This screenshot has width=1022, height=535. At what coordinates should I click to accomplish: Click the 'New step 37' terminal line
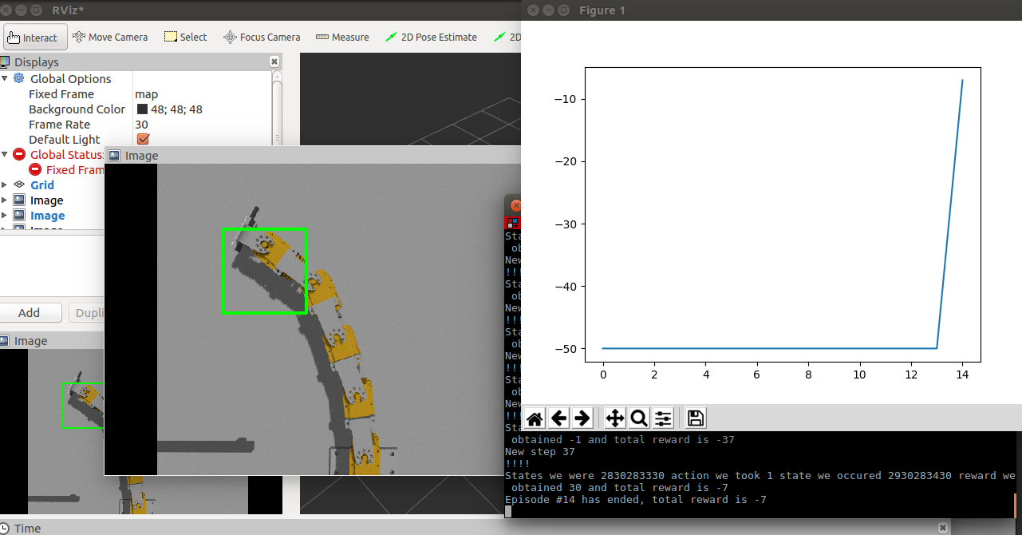coord(540,452)
